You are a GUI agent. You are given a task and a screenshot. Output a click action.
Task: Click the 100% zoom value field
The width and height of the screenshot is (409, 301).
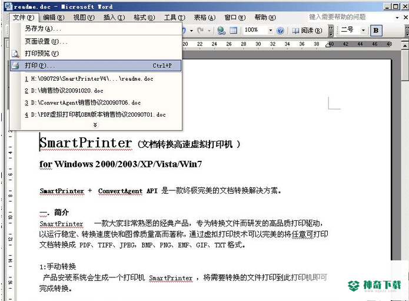pyautogui.click(x=255, y=30)
